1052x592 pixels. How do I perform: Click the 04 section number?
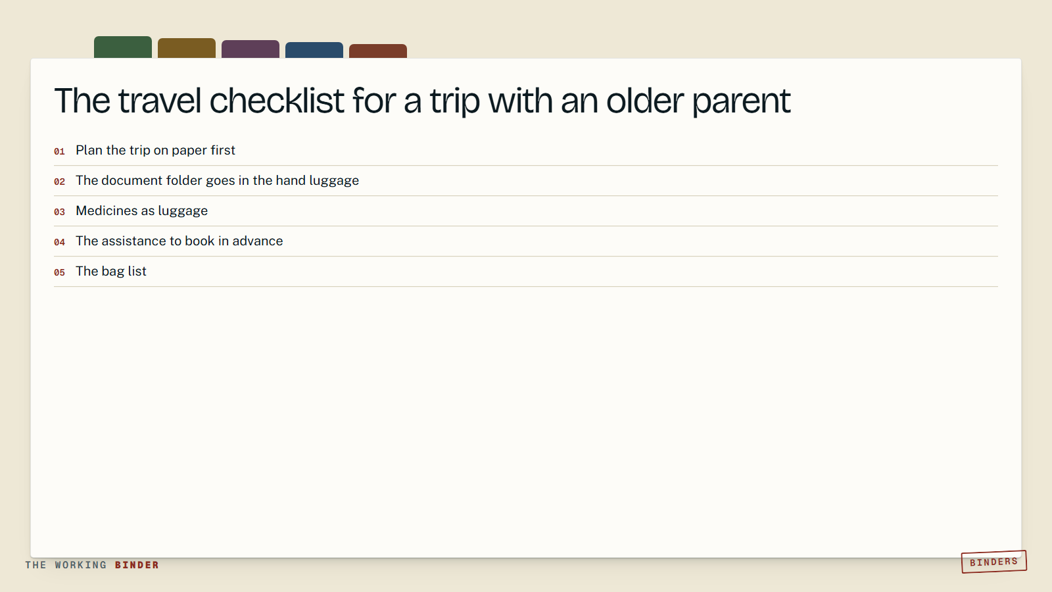59,242
